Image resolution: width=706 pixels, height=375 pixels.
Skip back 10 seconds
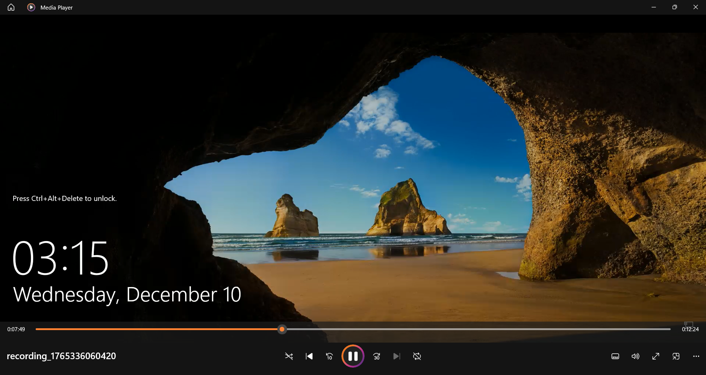pos(329,356)
